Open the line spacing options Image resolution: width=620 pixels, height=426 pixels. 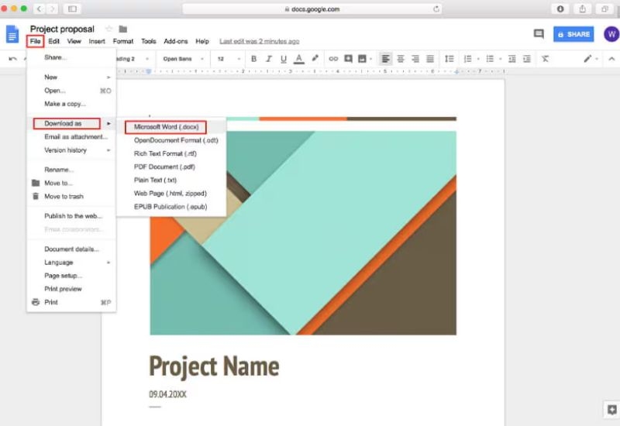click(449, 59)
